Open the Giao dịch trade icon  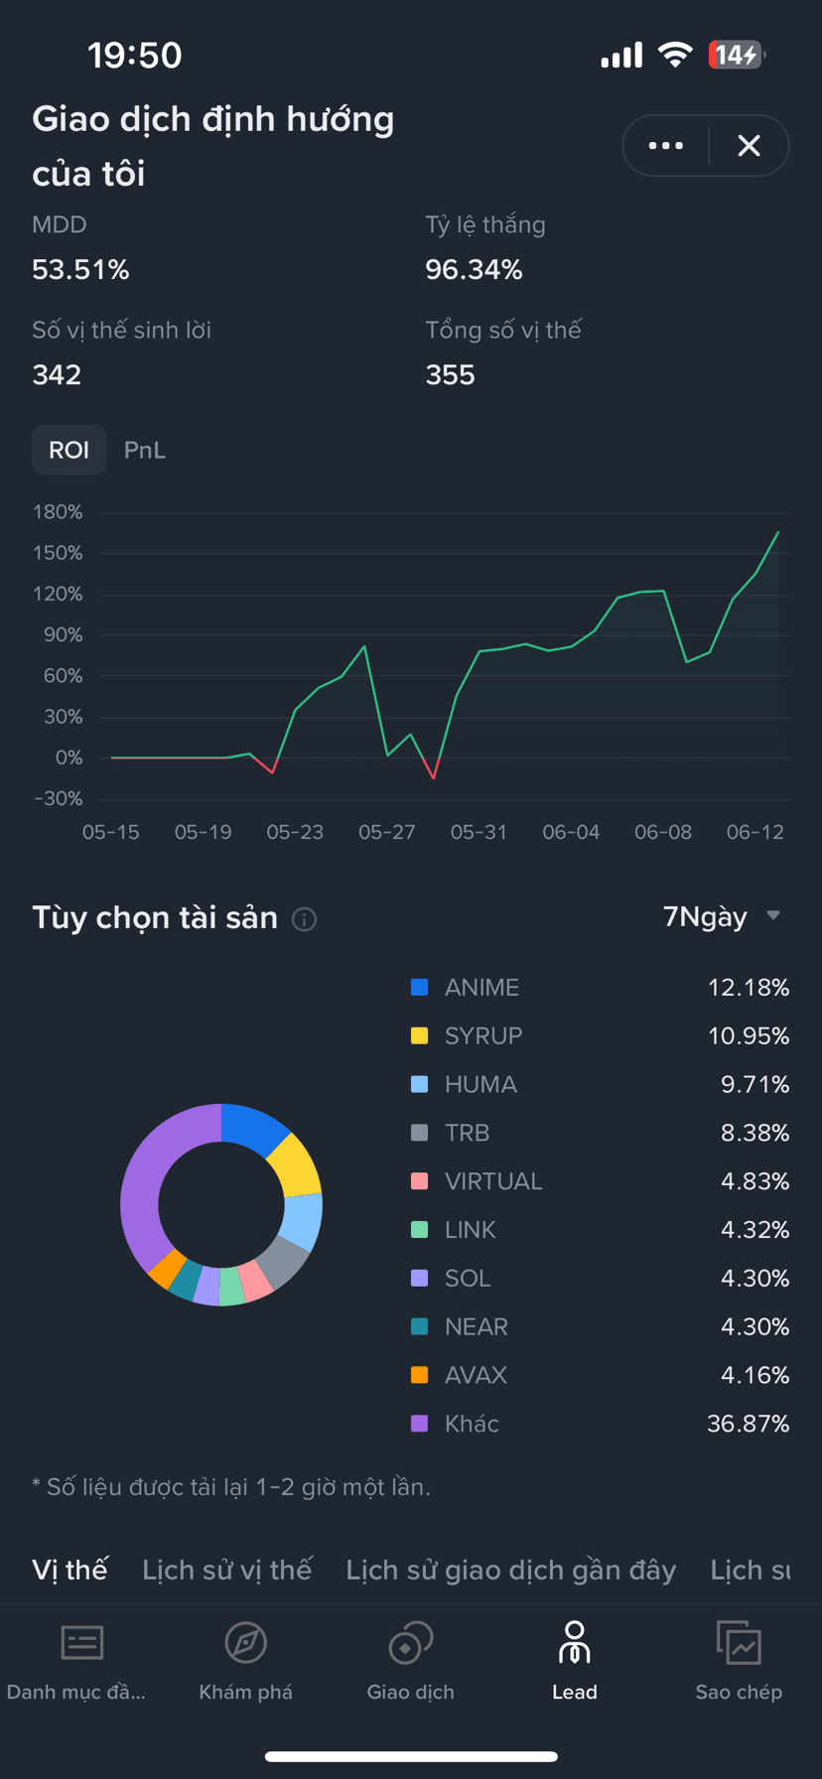[410, 1642]
